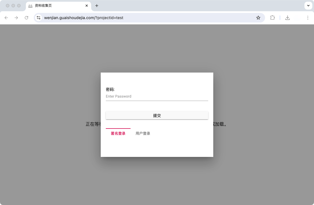Screen dimensions: 314x205
Task: Click the 提交 submit button
Action: (x=157, y=116)
